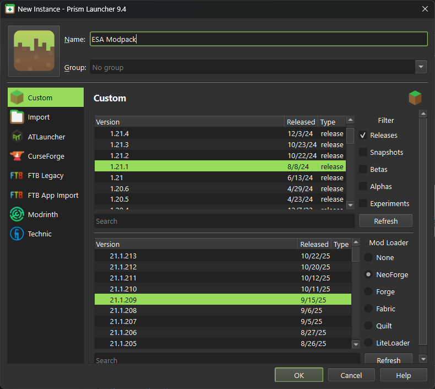Choose the CurseForge icon in sidebar
435x389 pixels.
pos(17,156)
